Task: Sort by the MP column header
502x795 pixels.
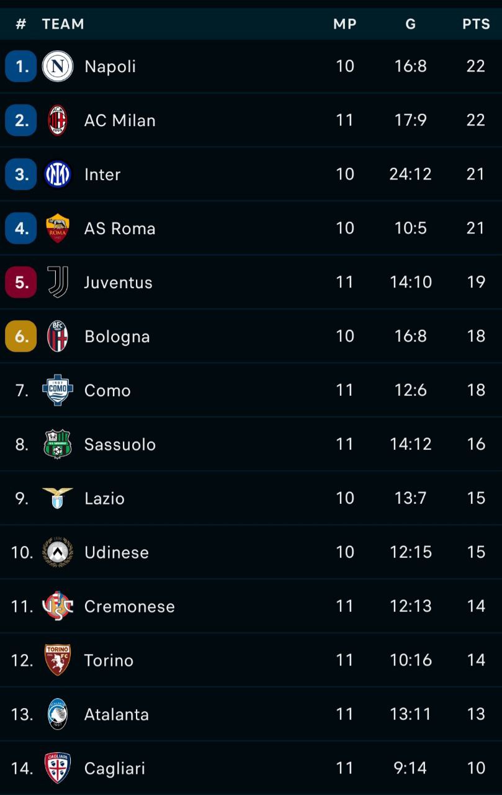Action: tap(345, 24)
